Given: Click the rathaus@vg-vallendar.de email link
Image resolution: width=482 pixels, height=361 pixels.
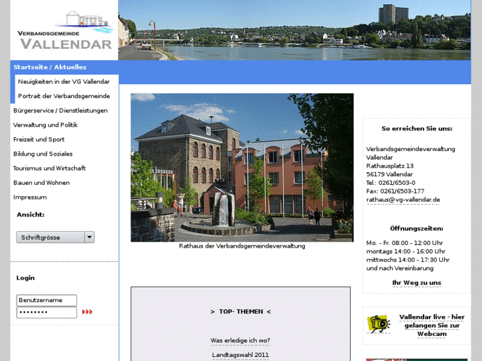Looking at the screenshot, I should pos(403,199).
